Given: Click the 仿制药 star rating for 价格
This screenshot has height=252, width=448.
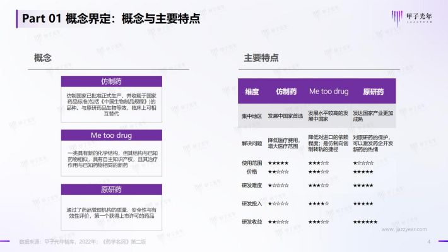Looking at the screenshot, I should pyautogui.click(x=278, y=172).
